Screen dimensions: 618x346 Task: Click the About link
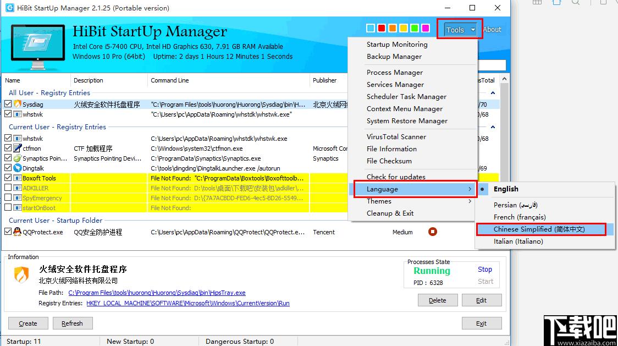coord(492,30)
